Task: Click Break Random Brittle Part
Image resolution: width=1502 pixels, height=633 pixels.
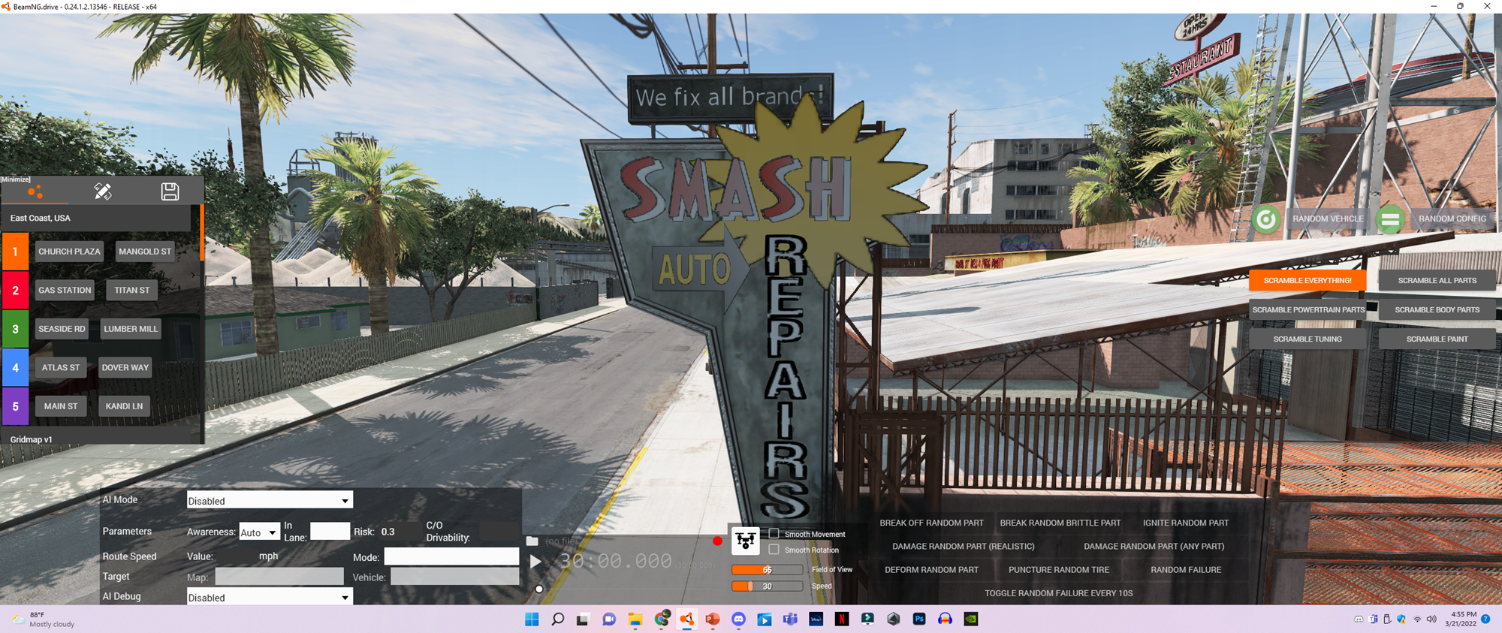Action: (x=1060, y=523)
